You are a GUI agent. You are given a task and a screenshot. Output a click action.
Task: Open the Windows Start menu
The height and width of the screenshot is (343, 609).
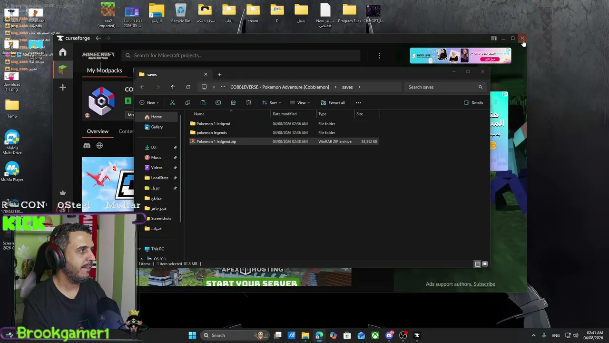click(192, 335)
